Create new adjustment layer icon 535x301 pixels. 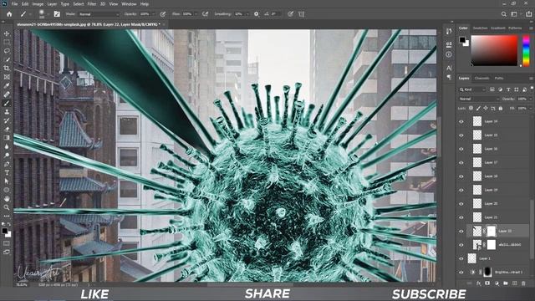497,283
